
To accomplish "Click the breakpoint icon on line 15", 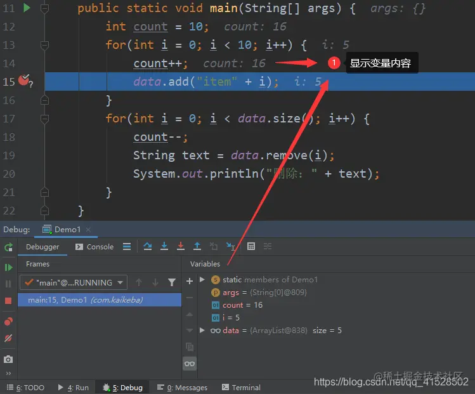I will pyautogui.click(x=24, y=80).
